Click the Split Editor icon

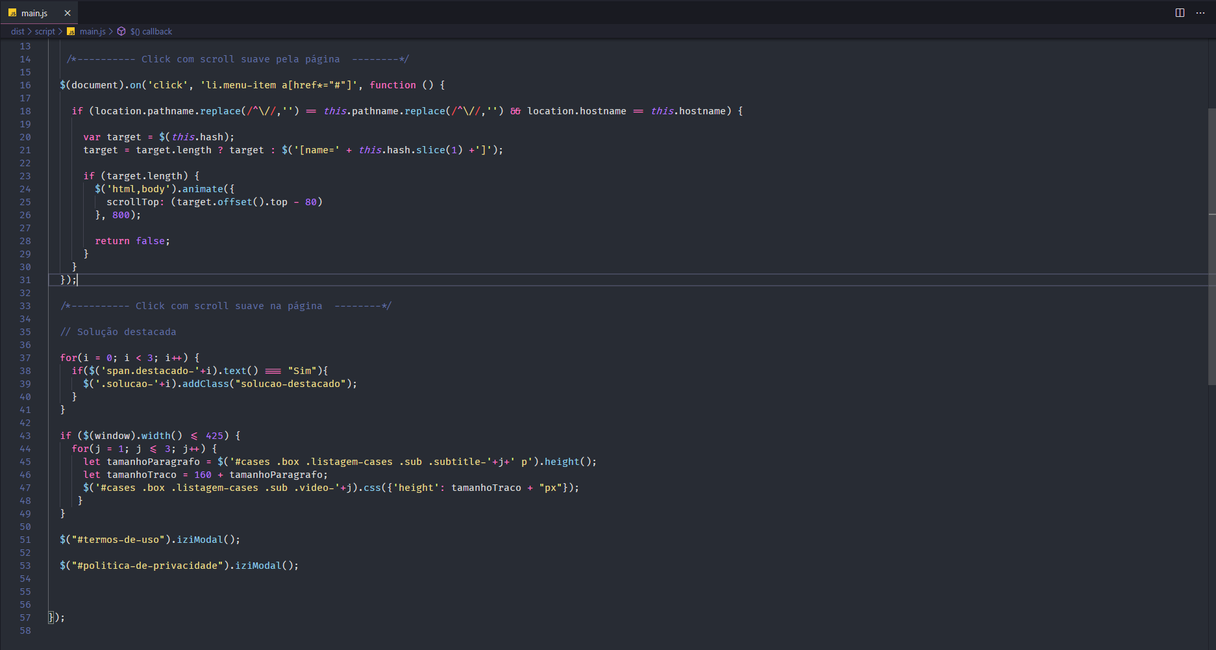tap(1180, 13)
